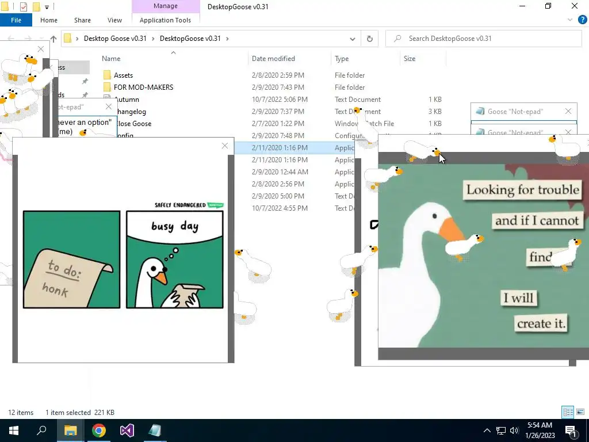Expand the address bar history dropdown
Screen dimensions: 589x442
(x=353, y=39)
